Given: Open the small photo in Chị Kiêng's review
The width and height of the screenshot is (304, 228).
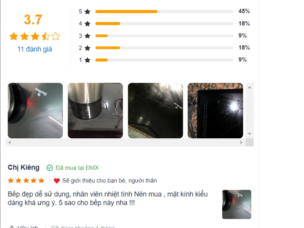Looking at the screenshot, I should 237,204.
